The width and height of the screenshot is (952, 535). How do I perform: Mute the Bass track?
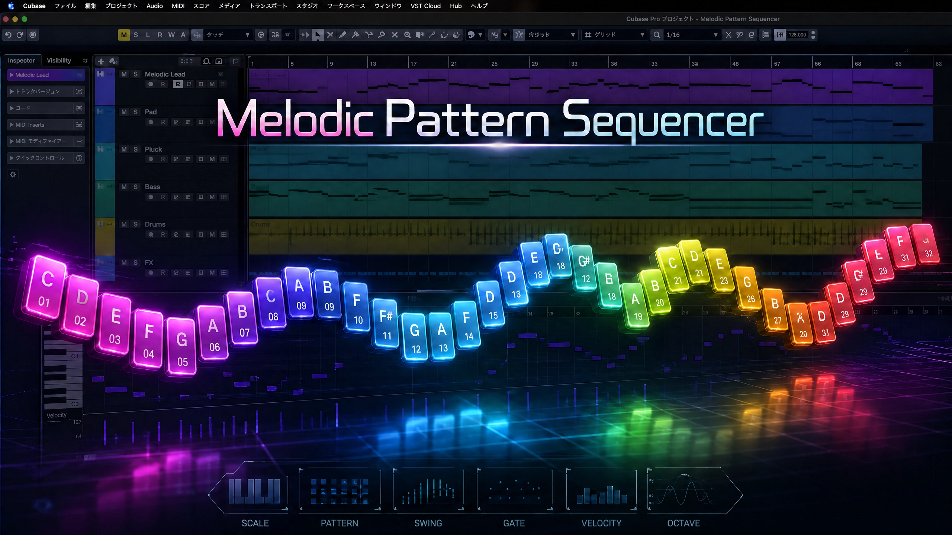point(124,187)
